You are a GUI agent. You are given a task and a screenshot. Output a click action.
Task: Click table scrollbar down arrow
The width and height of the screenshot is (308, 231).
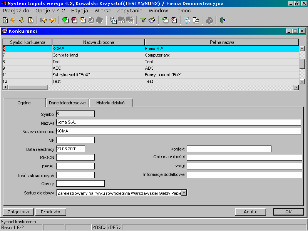coord(302,82)
